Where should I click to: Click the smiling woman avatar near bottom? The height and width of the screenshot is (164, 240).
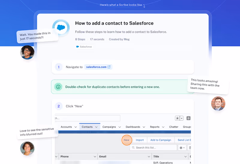click(27, 148)
